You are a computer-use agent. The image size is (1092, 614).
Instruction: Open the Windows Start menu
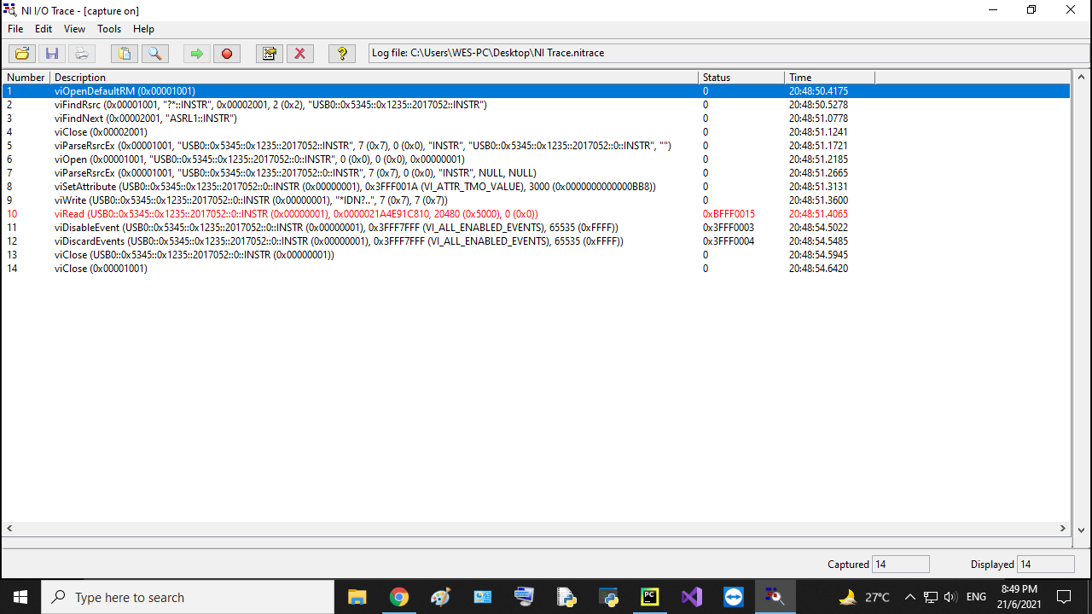pyautogui.click(x=20, y=597)
